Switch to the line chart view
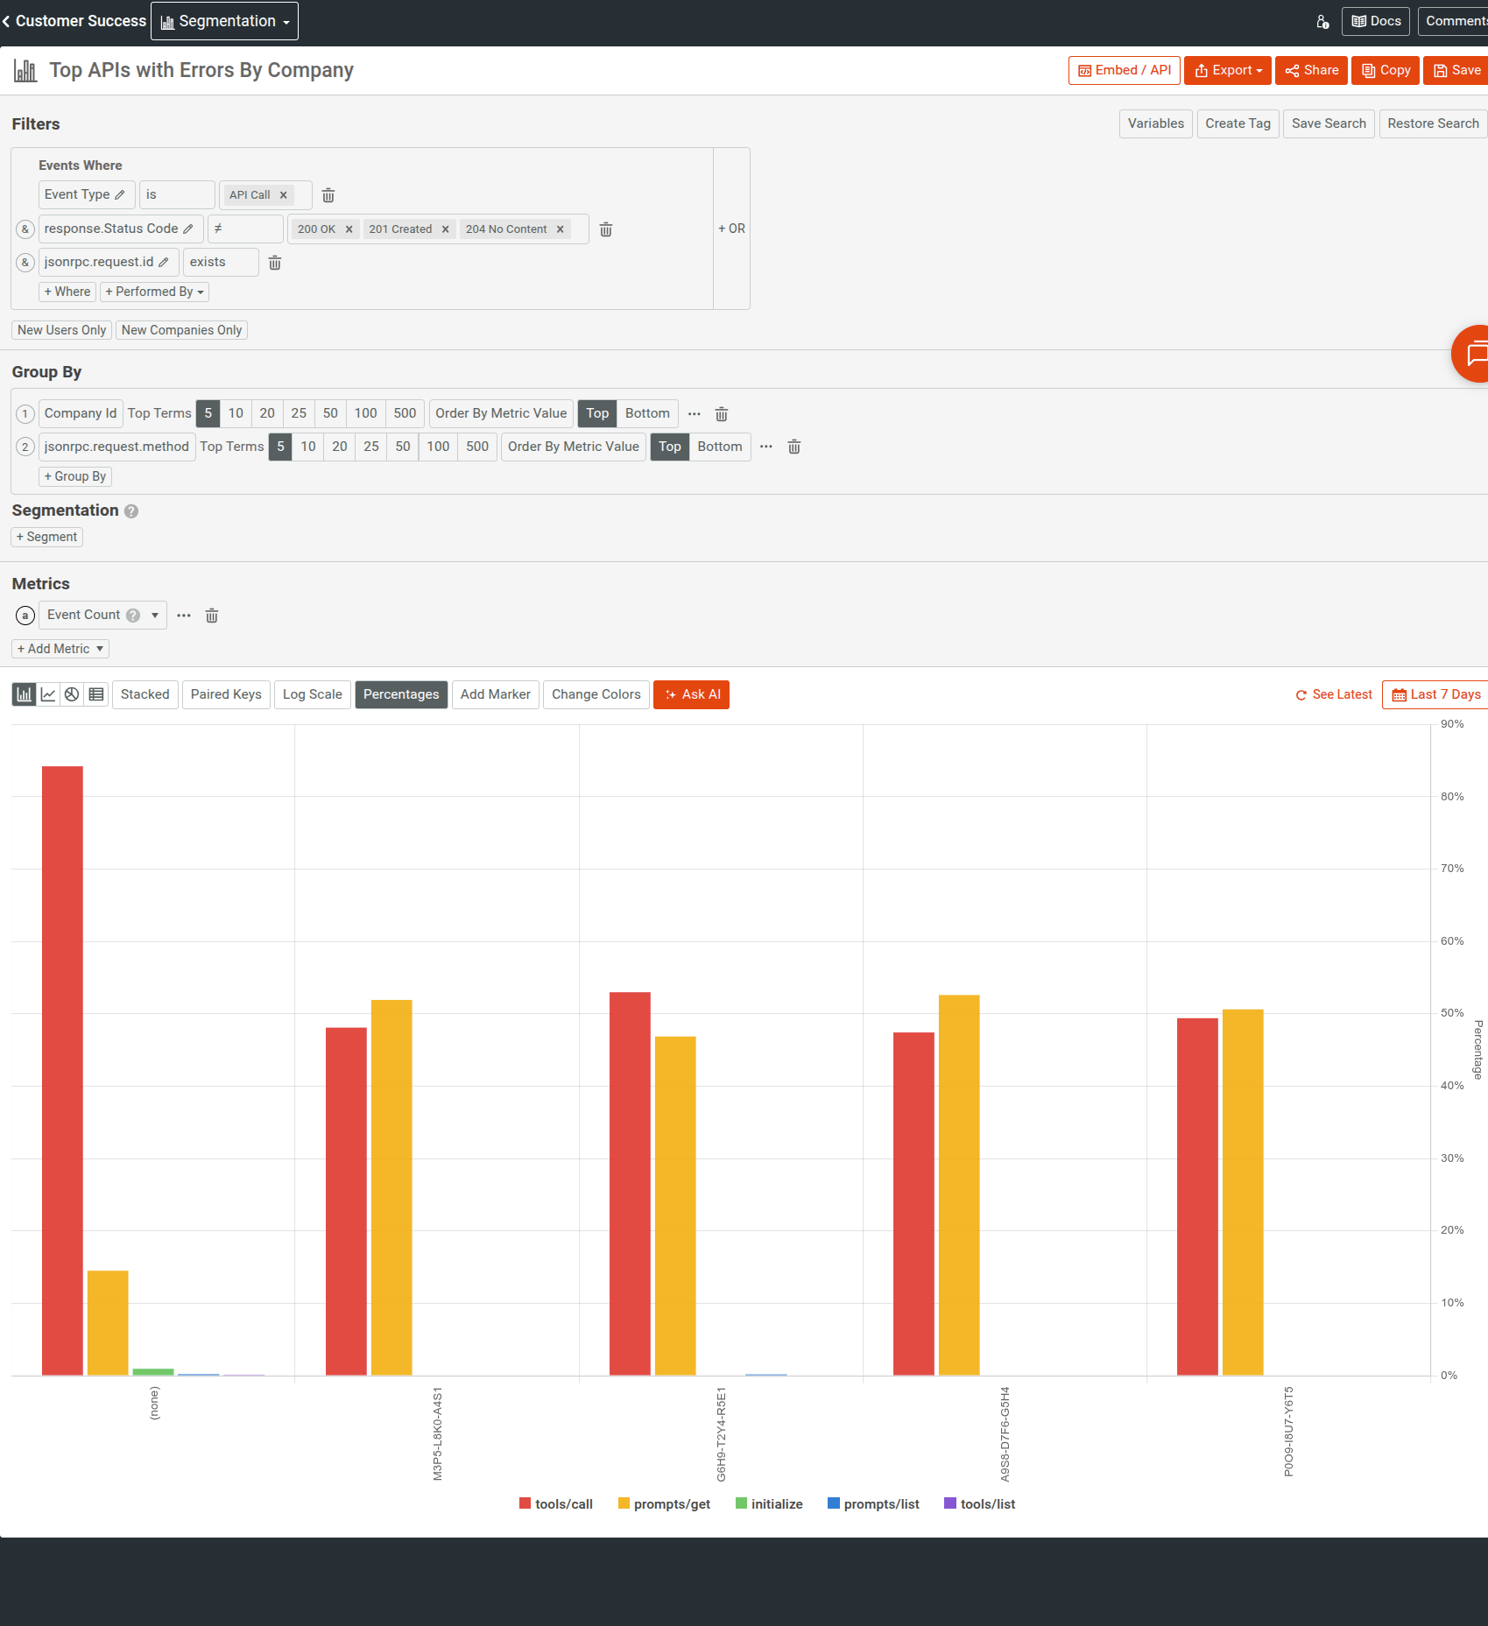The image size is (1488, 1626). tap(46, 693)
